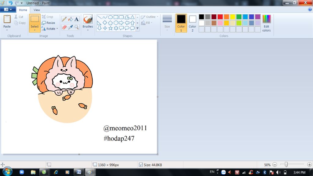Open the Resize dialog
Image resolution: width=313 pixels, height=176 pixels.
coord(48,23)
